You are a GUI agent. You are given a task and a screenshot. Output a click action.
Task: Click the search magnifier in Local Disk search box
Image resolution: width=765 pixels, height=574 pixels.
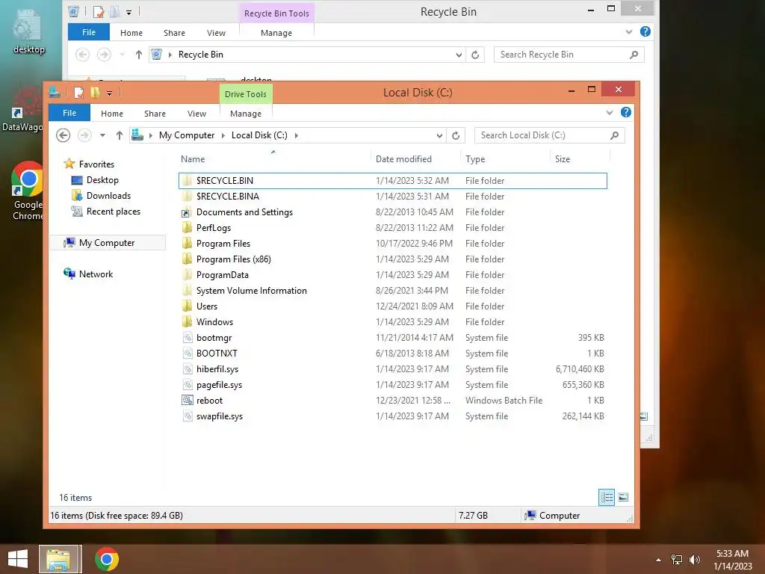[614, 135]
